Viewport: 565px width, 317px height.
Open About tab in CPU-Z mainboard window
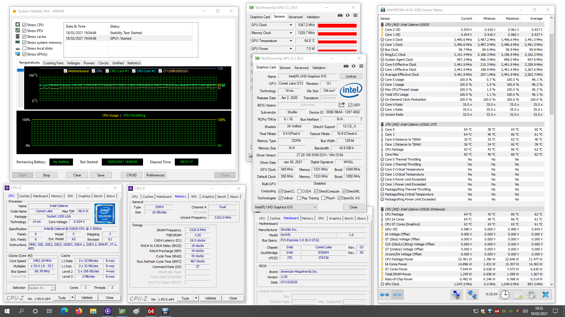click(x=361, y=218)
